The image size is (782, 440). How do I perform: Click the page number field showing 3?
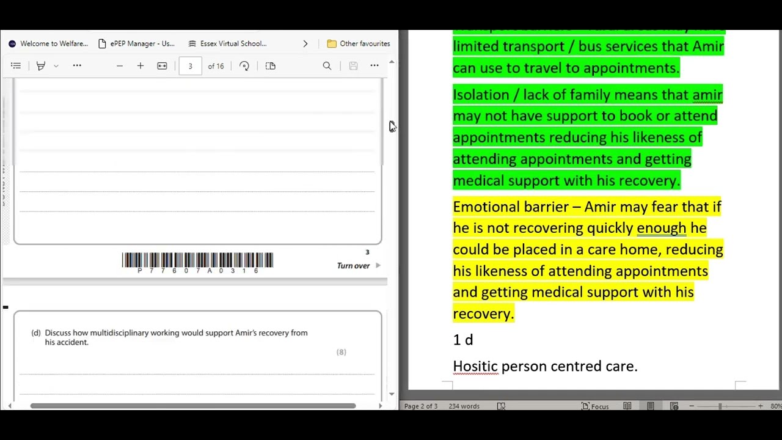click(x=190, y=66)
